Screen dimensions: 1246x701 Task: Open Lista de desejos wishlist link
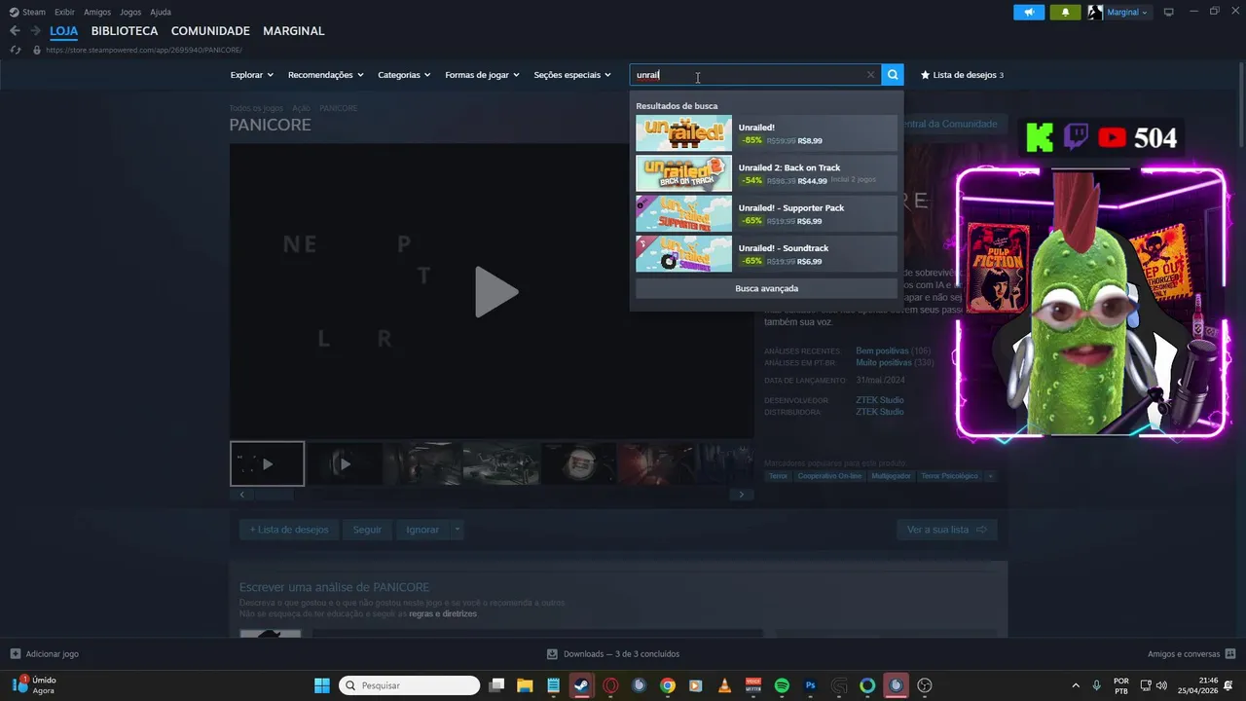click(x=962, y=75)
